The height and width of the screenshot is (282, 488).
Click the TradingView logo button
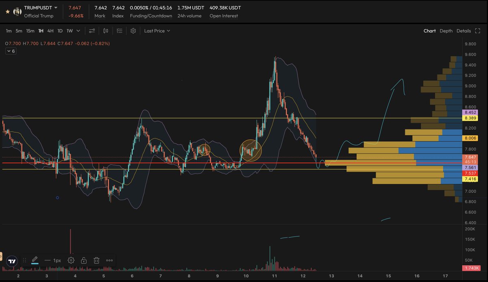(x=12, y=261)
